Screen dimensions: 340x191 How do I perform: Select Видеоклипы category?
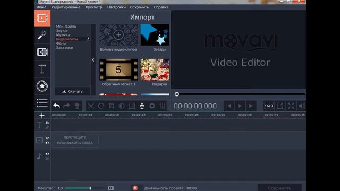pyautogui.click(x=67, y=39)
